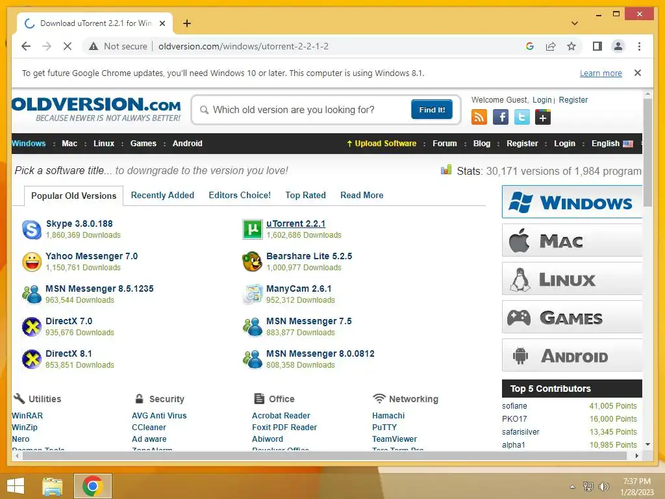Click the vertical page scrollbar thumb
Image resolution: width=665 pixels, height=499 pixels.
click(647, 153)
